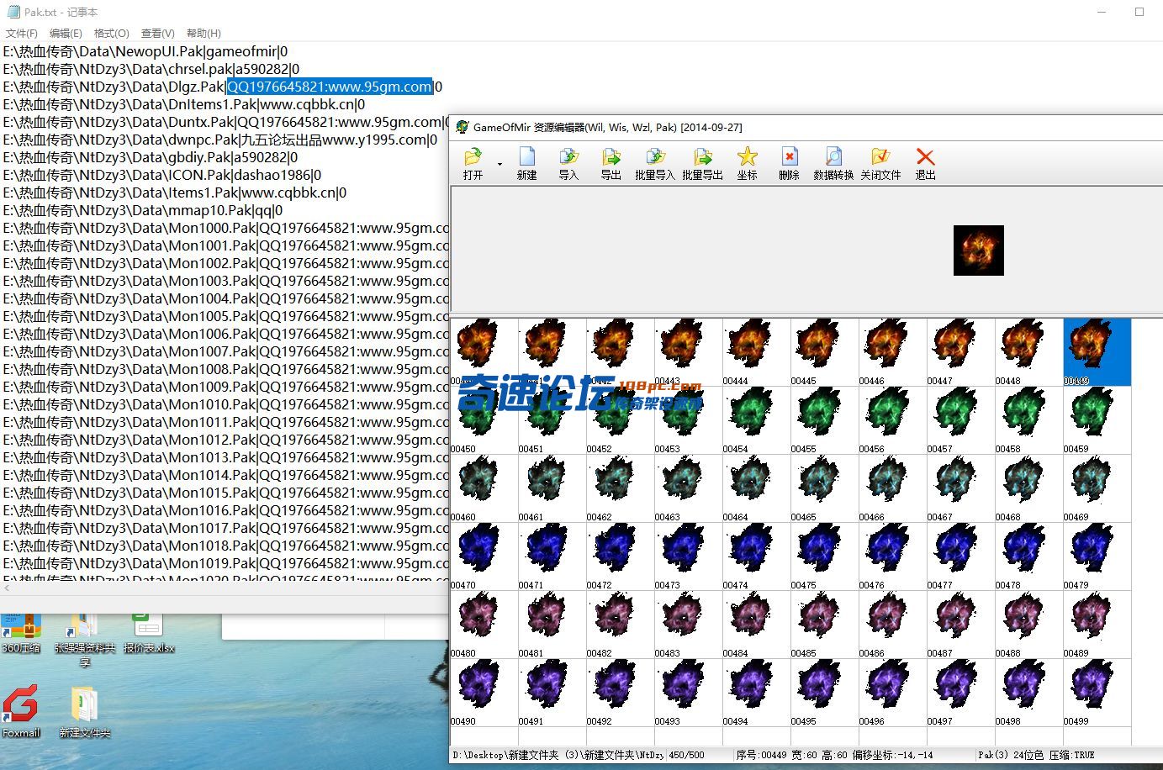Viewport: 1163px width, 770px height.
Task: Click the NewopUI.Pak line in Notepad
Action: (x=145, y=51)
